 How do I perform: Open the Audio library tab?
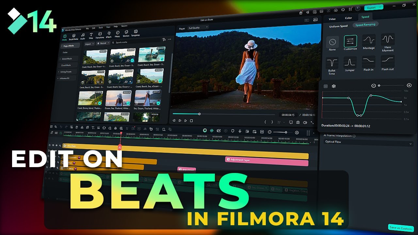coord(83,37)
